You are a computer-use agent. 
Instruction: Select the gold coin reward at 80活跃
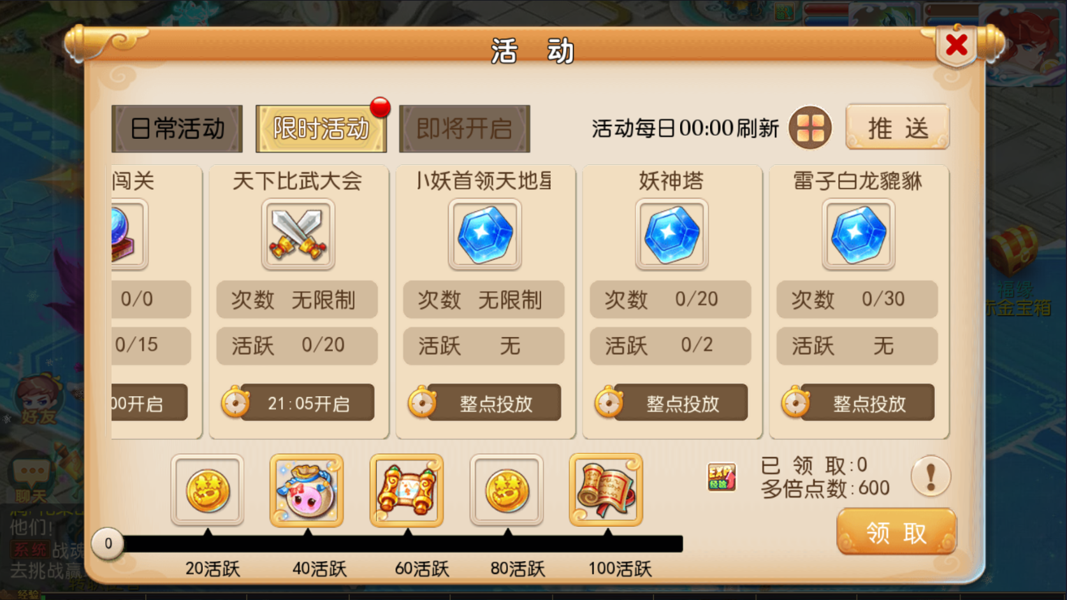pyautogui.click(x=507, y=490)
